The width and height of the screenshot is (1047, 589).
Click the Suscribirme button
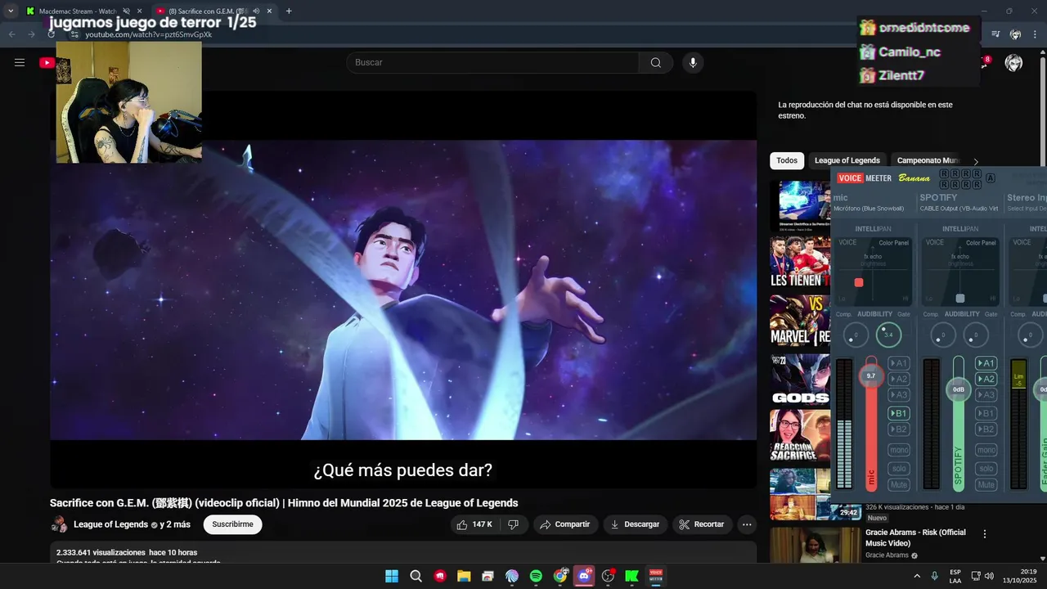232,524
